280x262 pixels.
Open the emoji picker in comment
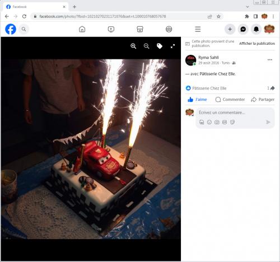(209, 122)
